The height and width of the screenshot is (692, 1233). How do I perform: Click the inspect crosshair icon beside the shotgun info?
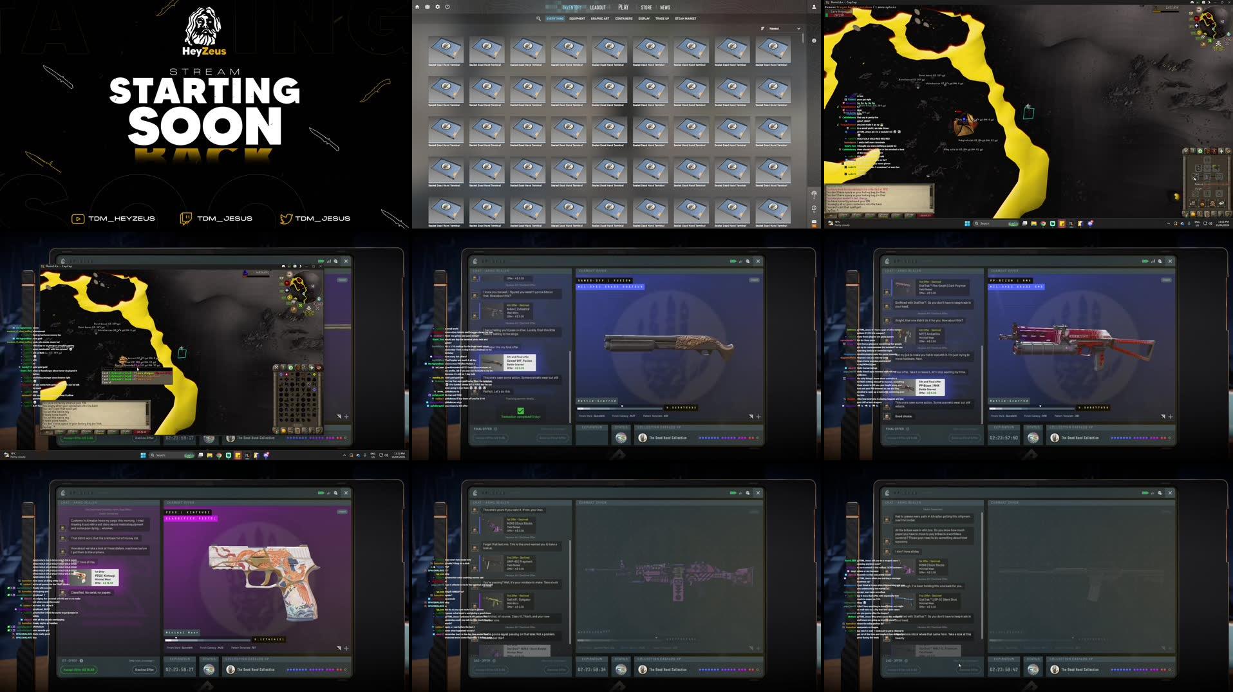point(758,416)
